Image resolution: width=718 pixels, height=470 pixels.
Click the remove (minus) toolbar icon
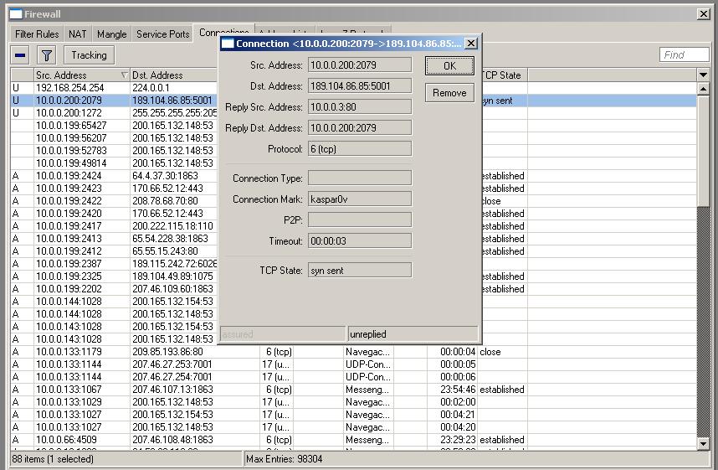(21, 55)
